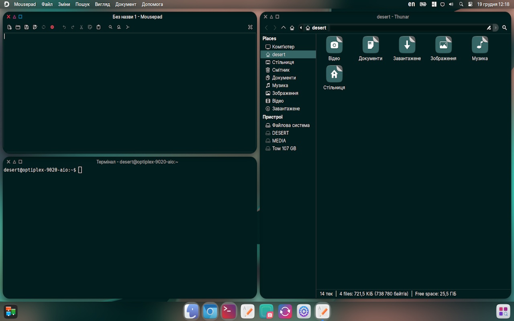Image resolution: width=514 pixels, height=321 pixels.
Task: Click the find magnifier icon in Mousepad toolbar
Action: pyautogui.click(x=110, y=27)
